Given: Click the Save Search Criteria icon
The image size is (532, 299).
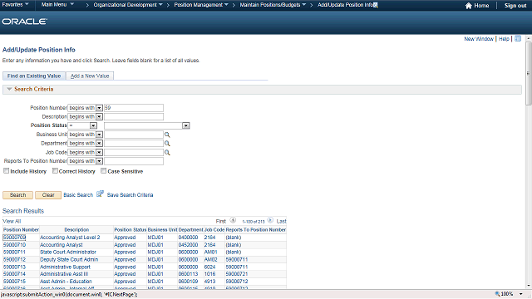Looking at the screenshot, I should (x=100, y=194).
